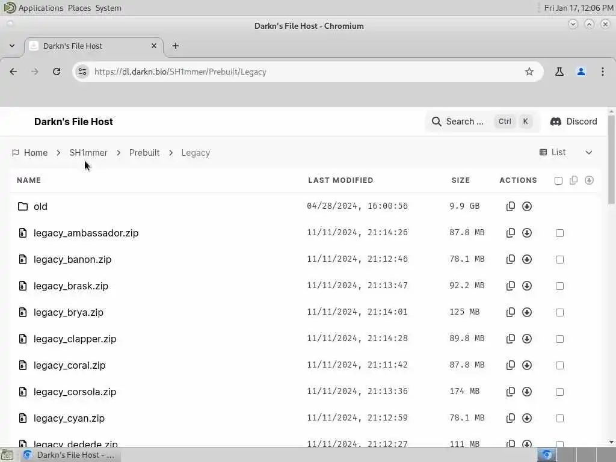Copy link for legacy_cyan.zip
Screen dimensions: 616x462
point(510,418)
